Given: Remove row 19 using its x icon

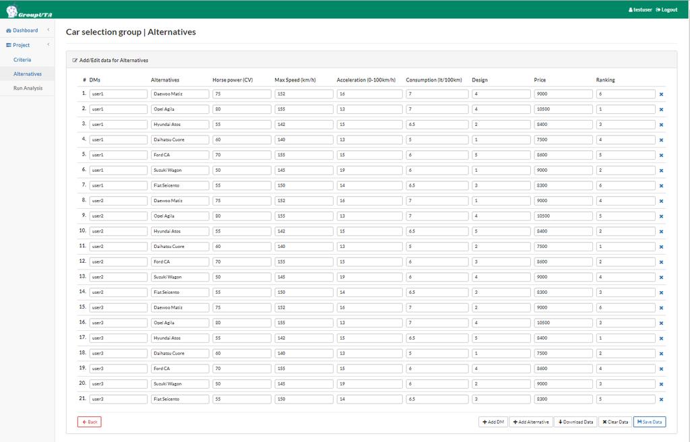Looking at the screenshot, I should click(x=661, y=369).
